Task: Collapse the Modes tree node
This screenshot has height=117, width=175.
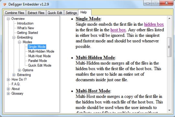Action: [19, 42]
